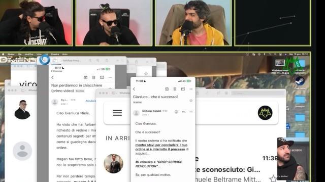Delete the 'Gianluca... che è successo?' email
Screen dimensions: 325x182
point(175,89)
